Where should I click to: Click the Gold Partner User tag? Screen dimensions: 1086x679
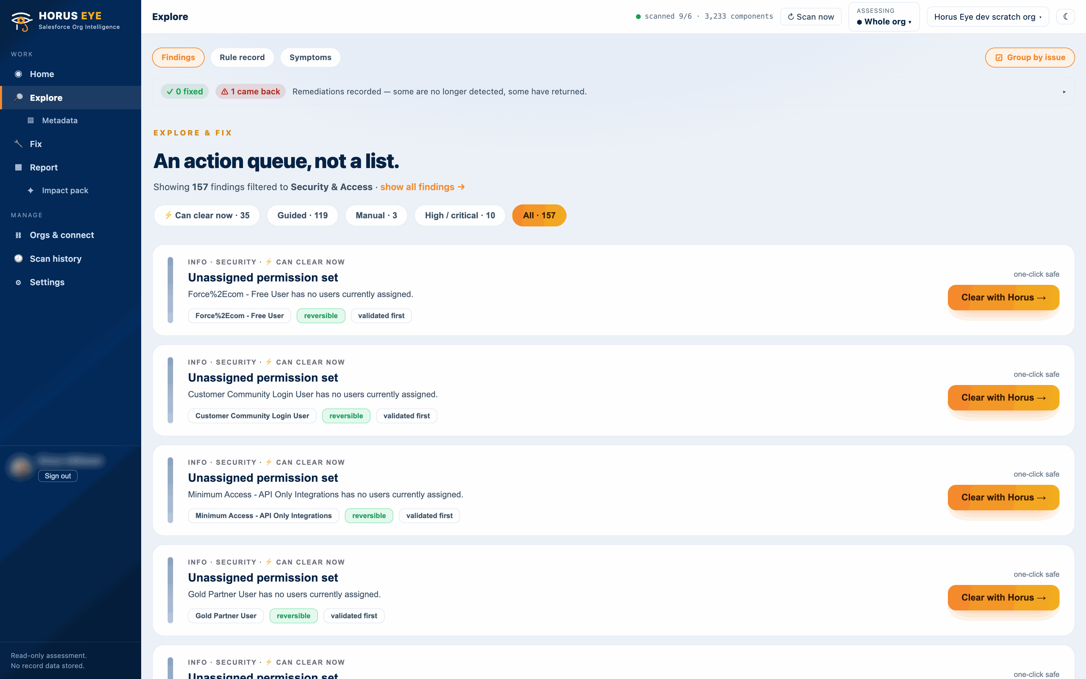coord(226,616)
